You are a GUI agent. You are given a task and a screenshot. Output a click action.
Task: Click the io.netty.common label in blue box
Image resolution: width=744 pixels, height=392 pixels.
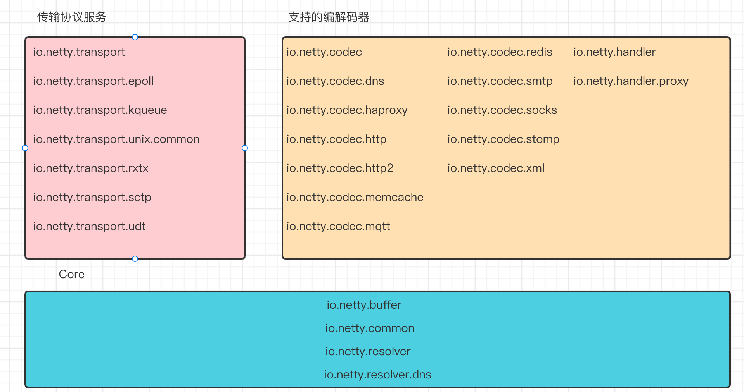click(370, 328)
